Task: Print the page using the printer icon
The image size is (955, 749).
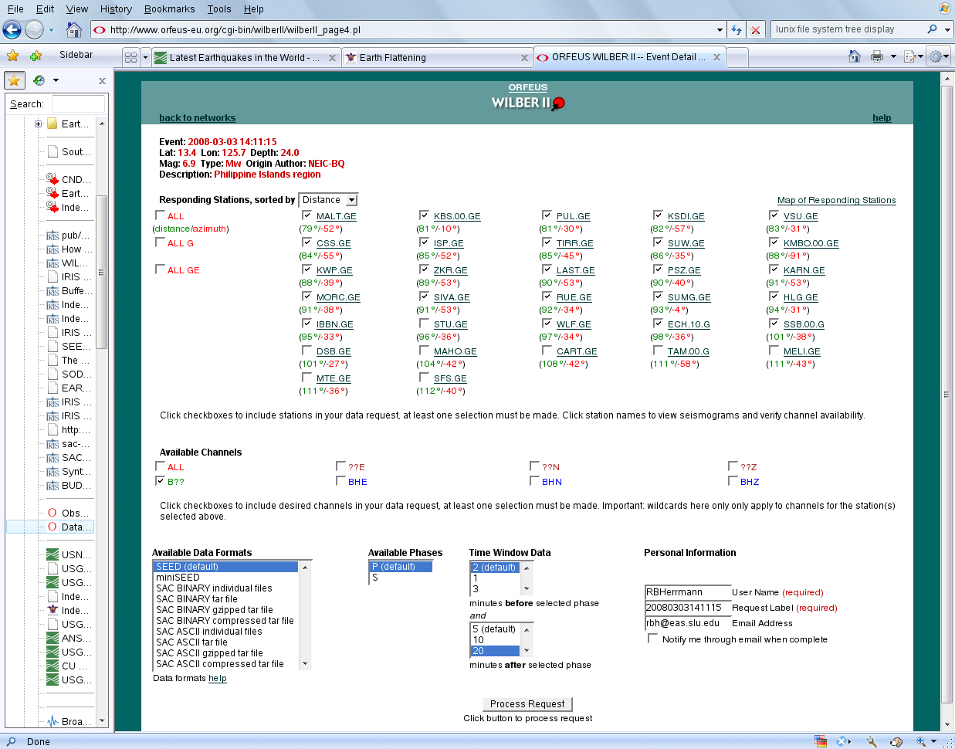Action: [x=877, y=56]
